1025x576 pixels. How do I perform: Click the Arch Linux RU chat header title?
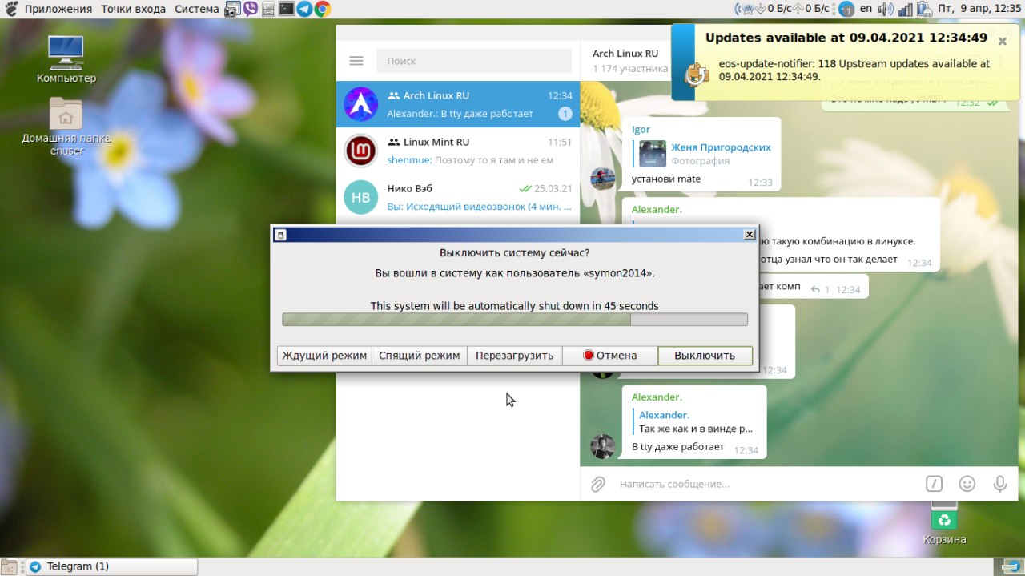[625, 54]
